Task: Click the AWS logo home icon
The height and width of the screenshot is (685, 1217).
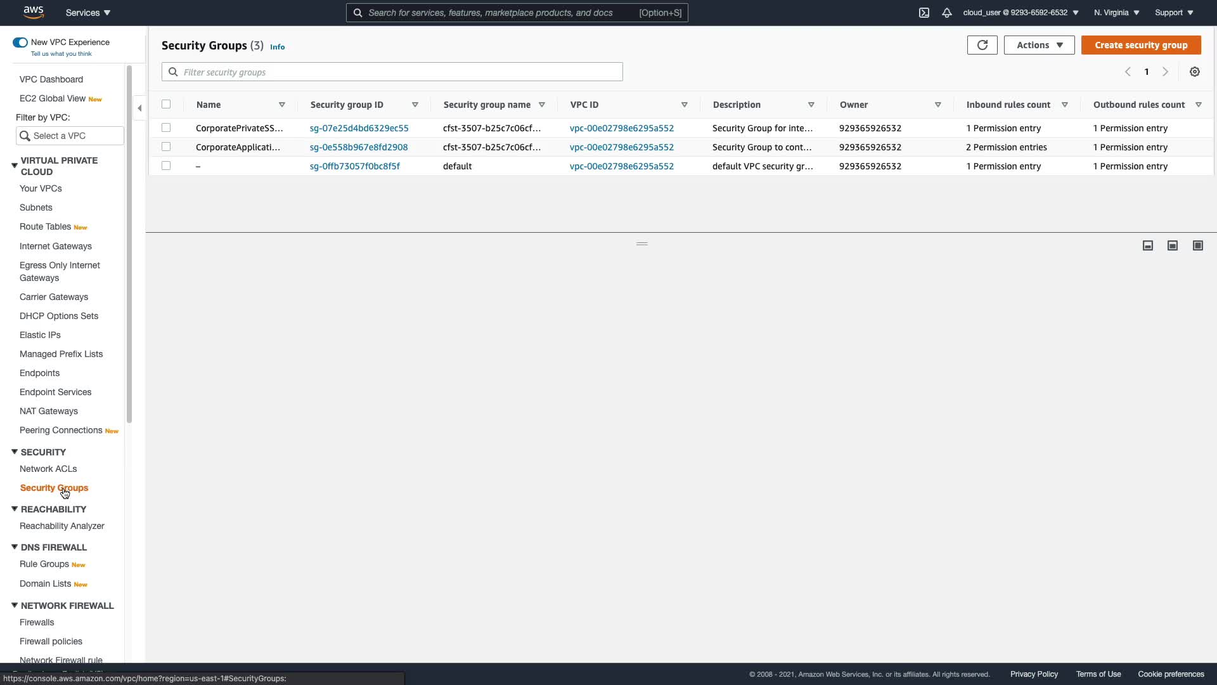Action: coord(33,12)
